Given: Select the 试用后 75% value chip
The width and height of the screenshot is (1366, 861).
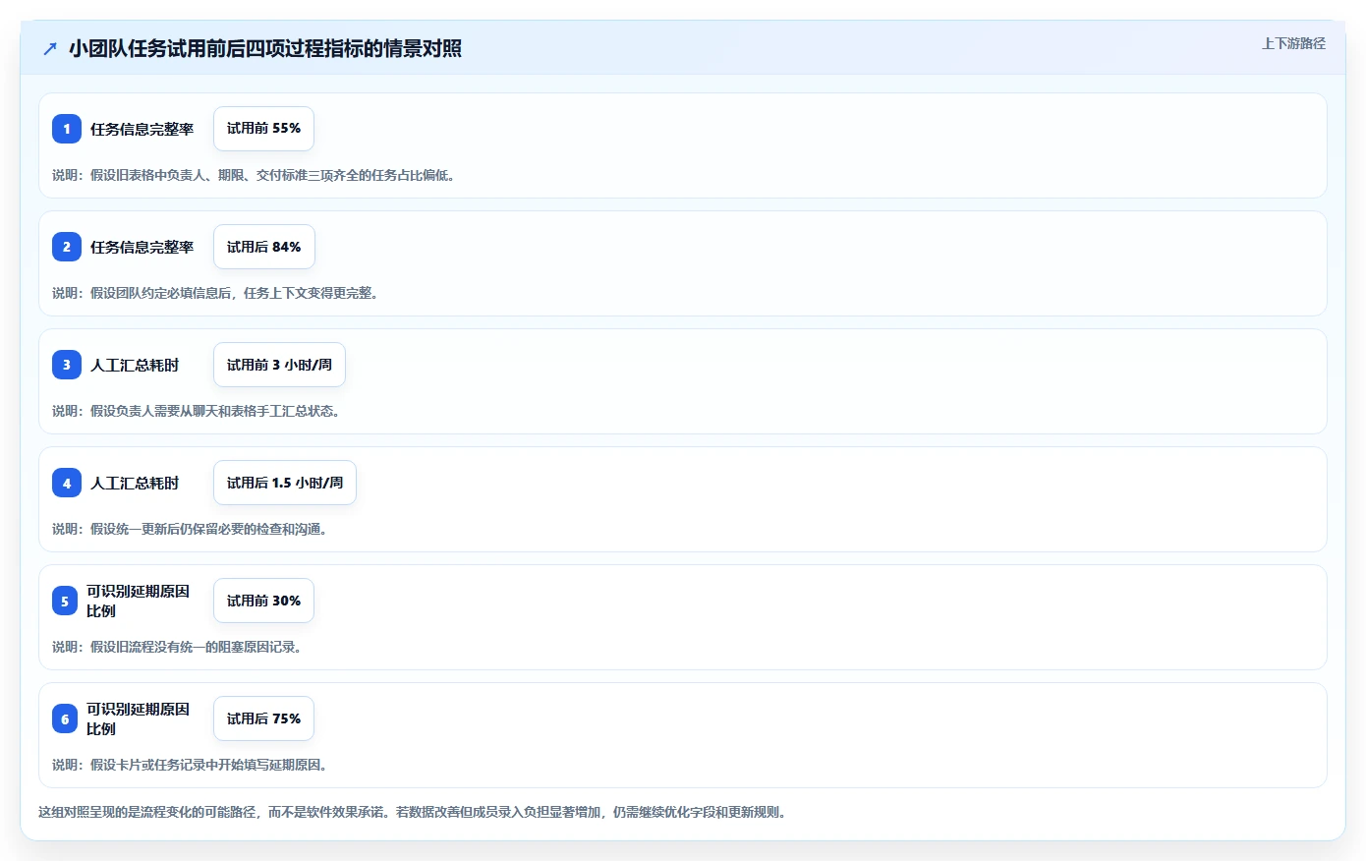Looking at the screenshot, I should 263,718.
